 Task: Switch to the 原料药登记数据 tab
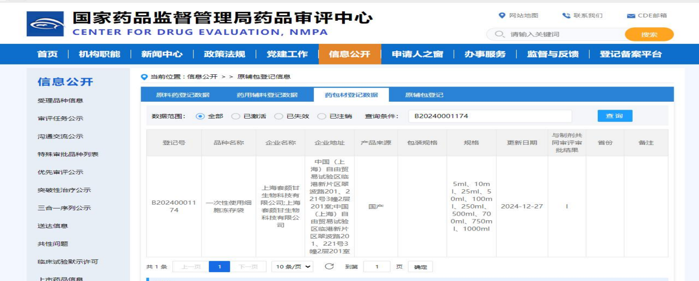(x=183, y=95)
